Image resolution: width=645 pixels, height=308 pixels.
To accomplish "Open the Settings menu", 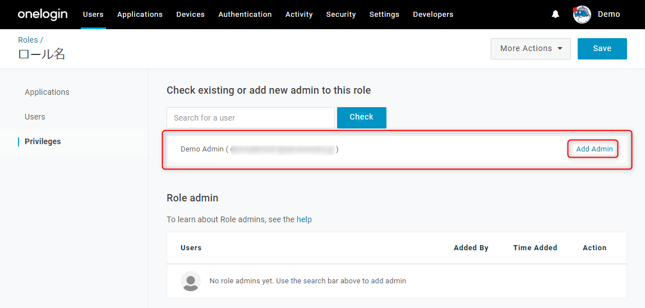I will pos(384,15).
